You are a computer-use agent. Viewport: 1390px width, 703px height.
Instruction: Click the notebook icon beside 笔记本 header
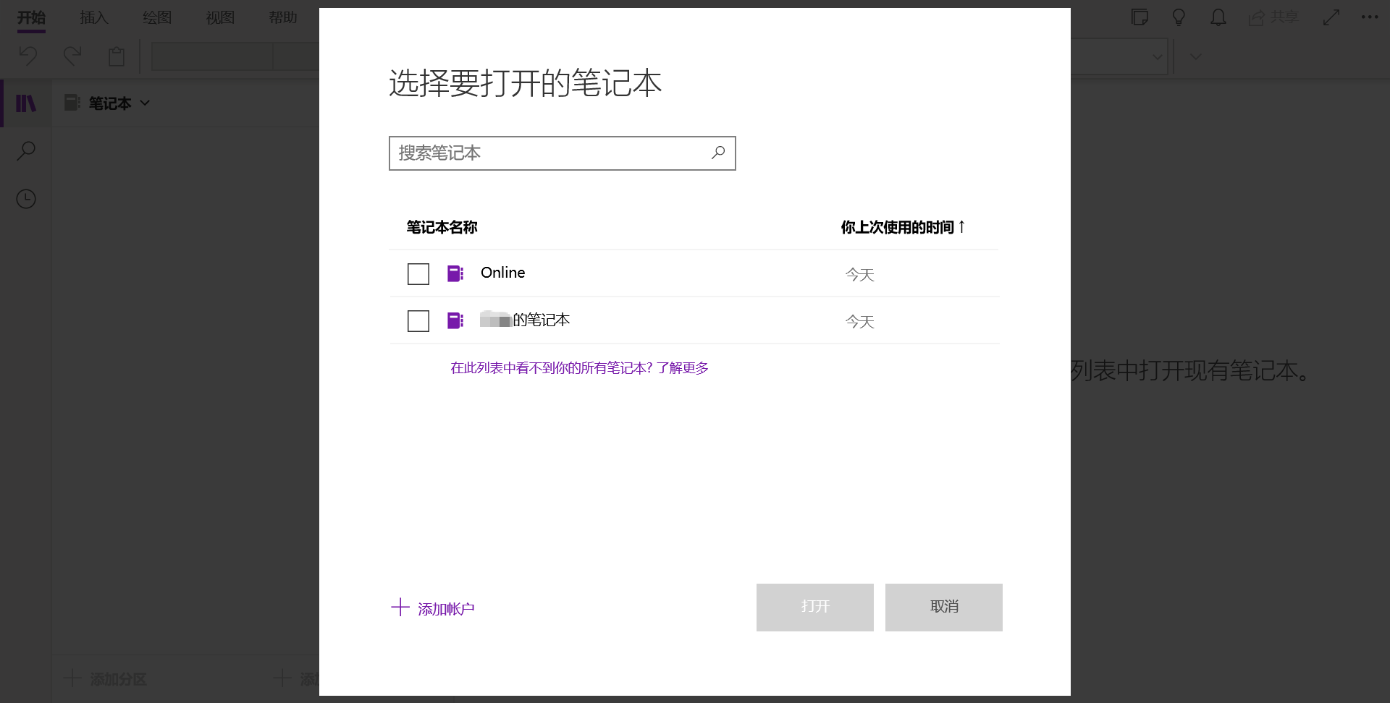tap(72, 103)
